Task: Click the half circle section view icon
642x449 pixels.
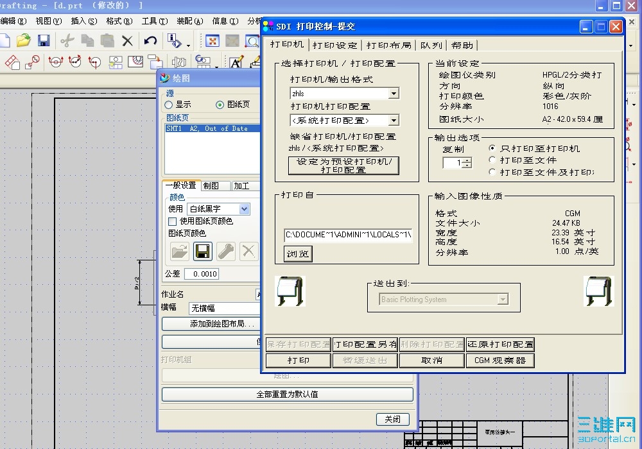Action: pos(94,62)
